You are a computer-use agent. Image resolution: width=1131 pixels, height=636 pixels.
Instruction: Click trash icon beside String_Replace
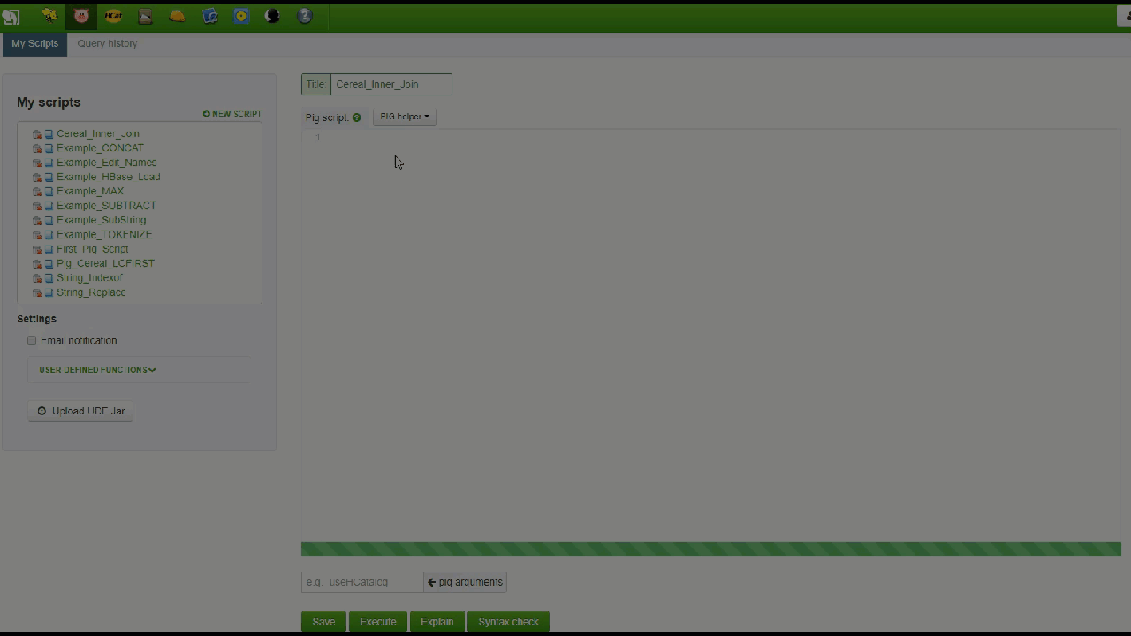[37, 292]
